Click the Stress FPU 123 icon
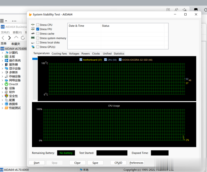 33,29
